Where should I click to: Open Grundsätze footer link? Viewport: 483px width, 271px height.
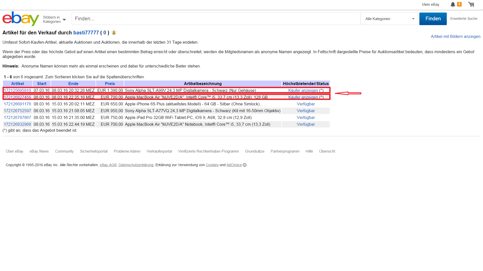255,151
